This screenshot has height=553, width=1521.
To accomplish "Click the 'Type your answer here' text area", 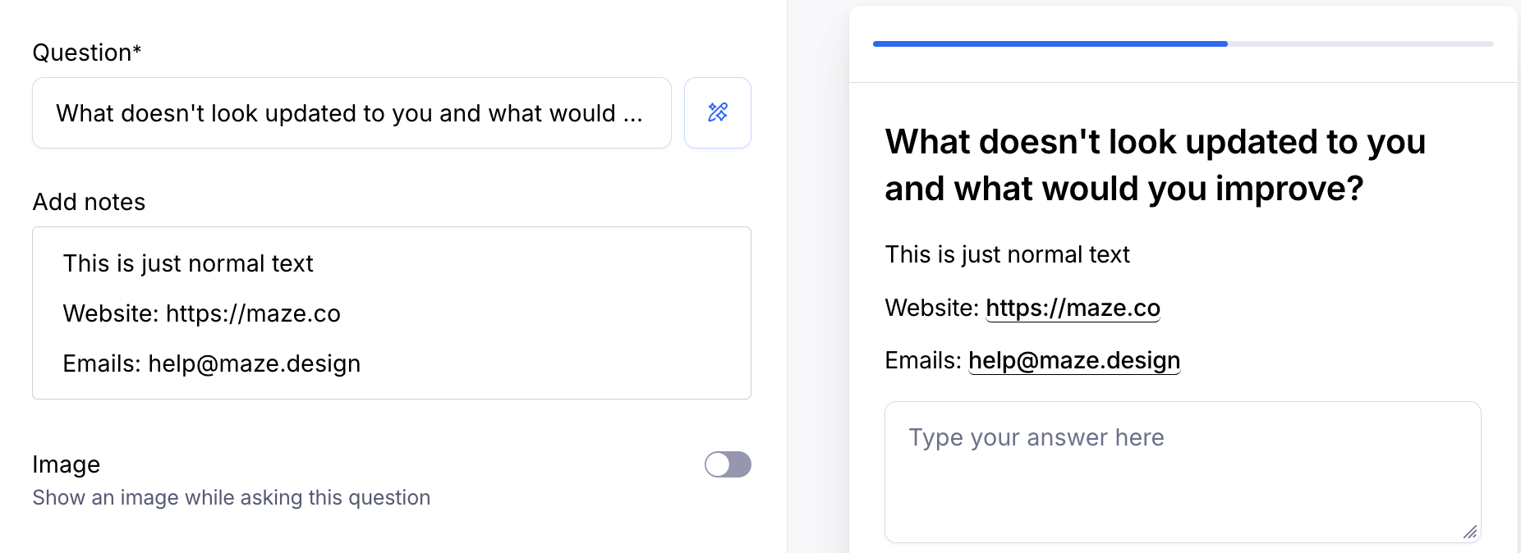I will click(x=1182, y=472).
